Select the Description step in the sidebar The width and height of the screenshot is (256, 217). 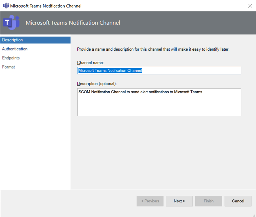tap(35, 40)
